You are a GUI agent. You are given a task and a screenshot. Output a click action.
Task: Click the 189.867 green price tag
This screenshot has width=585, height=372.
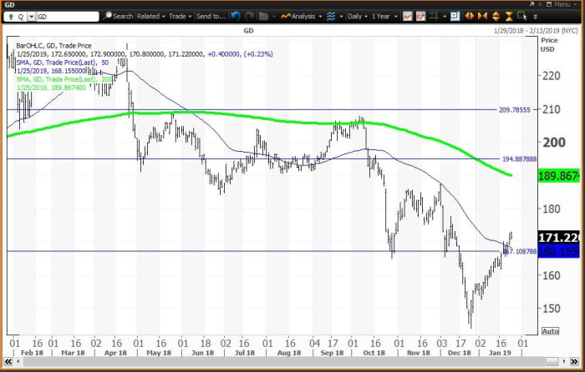tap(558, 176)
